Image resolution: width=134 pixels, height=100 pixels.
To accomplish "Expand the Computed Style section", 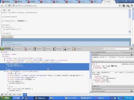I will coord(100,52).
